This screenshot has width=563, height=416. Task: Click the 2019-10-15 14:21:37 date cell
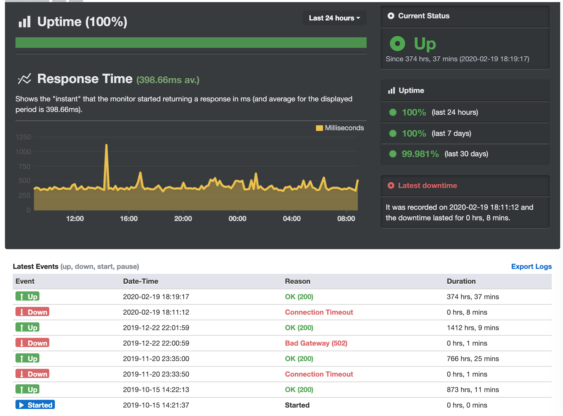click(x=156, y=405)
